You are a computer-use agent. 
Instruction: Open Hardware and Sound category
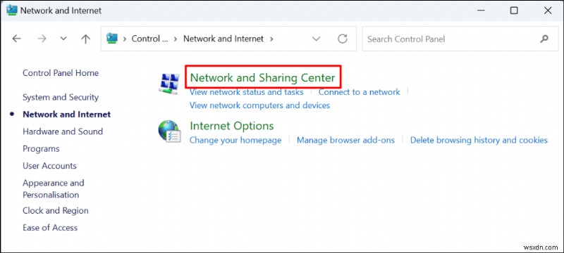coord(63,131)
